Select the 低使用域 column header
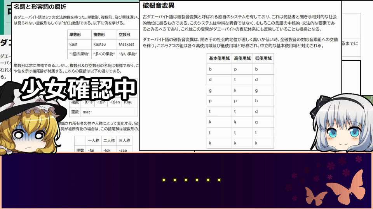Image resolution: width=373 pixels, height=209 pixels. (263, 58)
